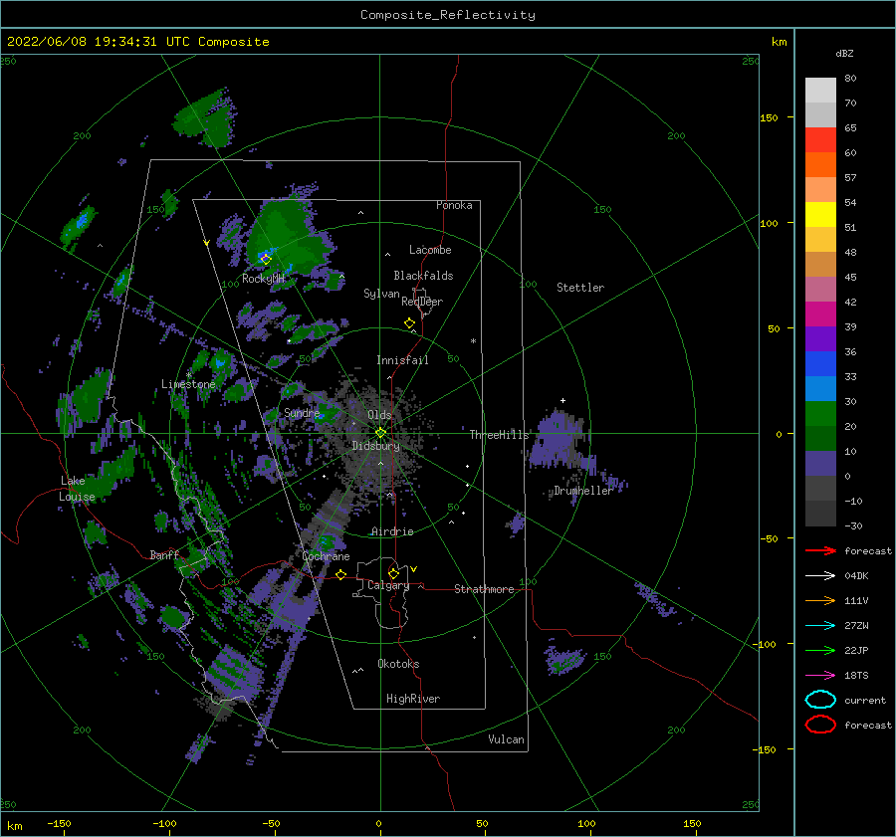
Task: Click the magenta 42-39 dBZ color band
Action: (820, 314)
